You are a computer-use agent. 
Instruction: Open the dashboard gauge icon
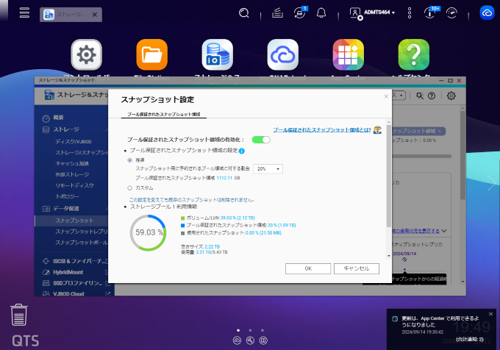coord(451,13)
